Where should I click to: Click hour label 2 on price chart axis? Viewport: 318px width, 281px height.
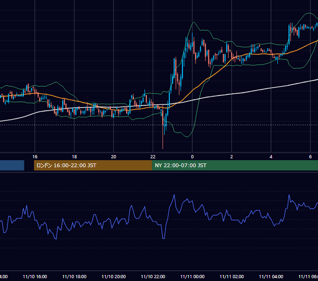(x=231, y=156)
